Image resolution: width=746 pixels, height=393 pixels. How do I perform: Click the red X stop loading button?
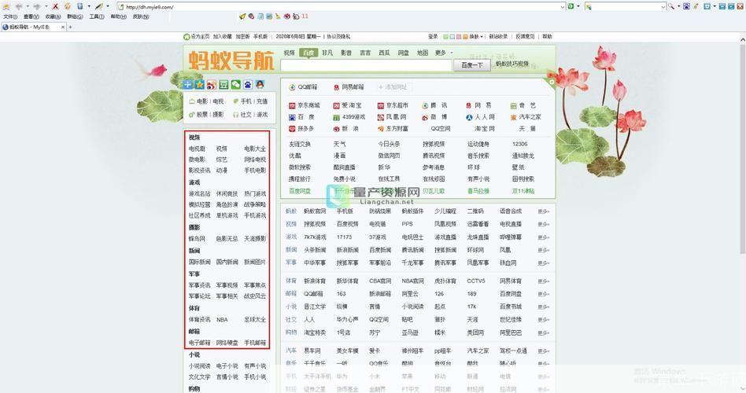(x=55, y=6)
